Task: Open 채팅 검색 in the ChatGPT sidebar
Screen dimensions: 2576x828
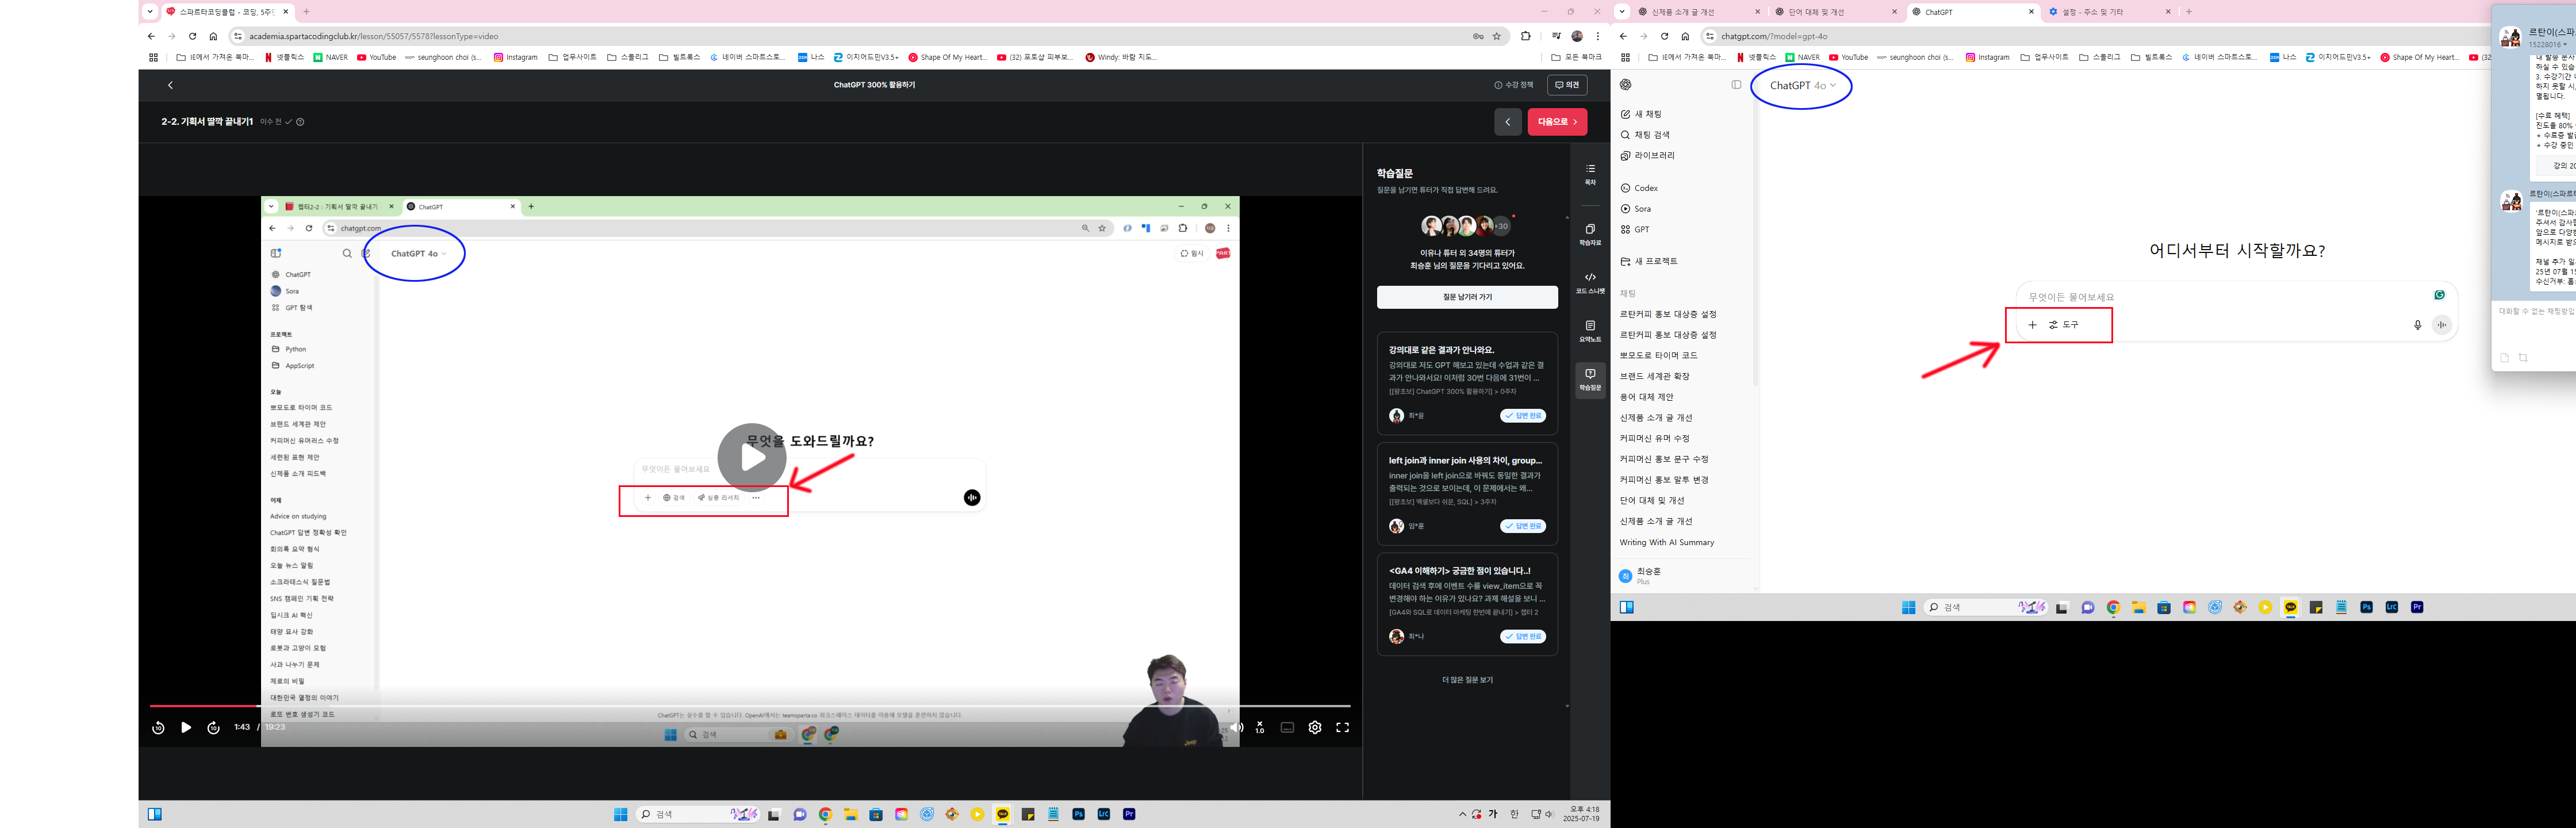Action: point(1645,135)
